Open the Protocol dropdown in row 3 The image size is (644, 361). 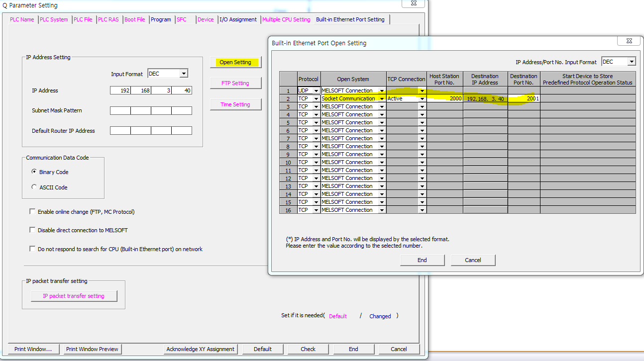316,106
